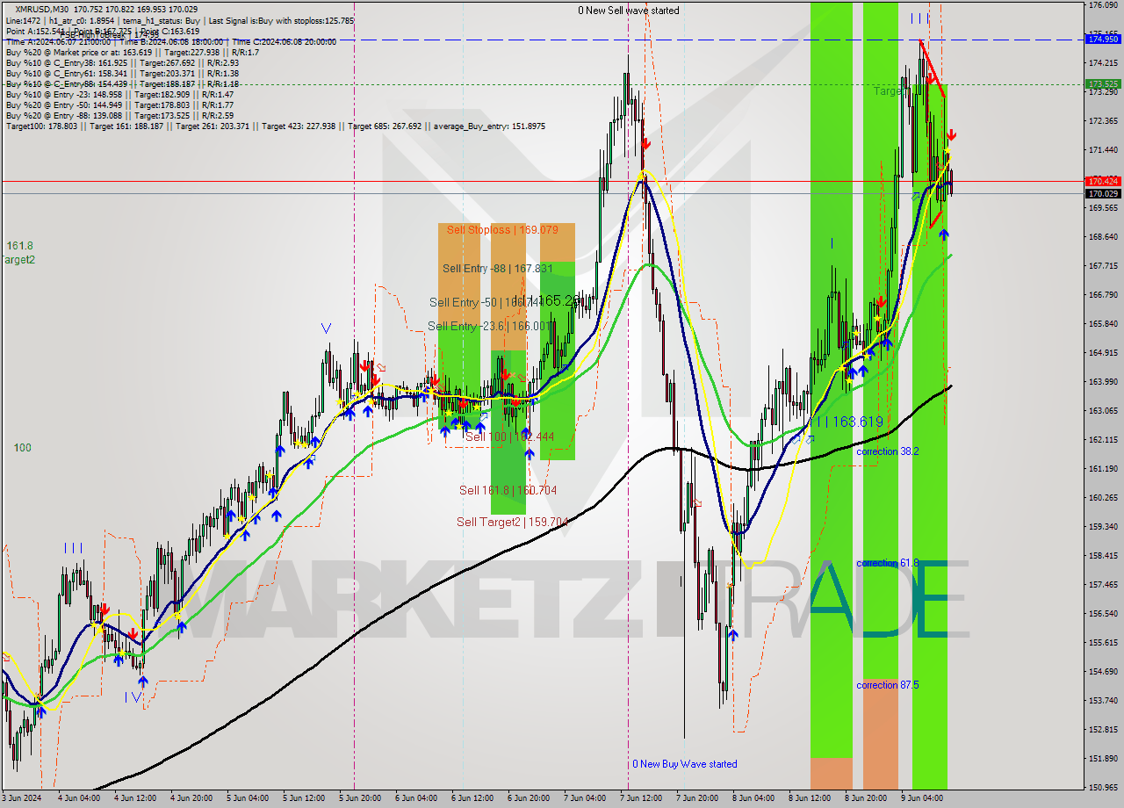This screenshot has width=1124, height=808.
Task: Click the 'Sell Entry -88 | 167.831' label
Action: [x=498, y=269]
